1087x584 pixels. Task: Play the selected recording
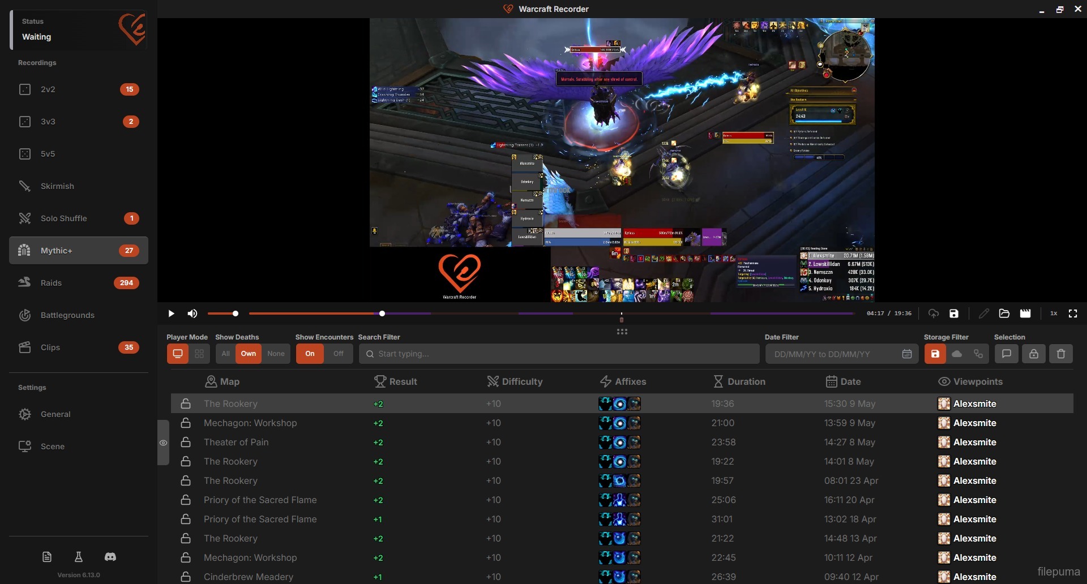[x=171, y=314]
